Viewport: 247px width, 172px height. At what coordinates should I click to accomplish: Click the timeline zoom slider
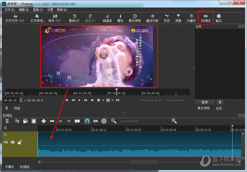coord(144,121)
